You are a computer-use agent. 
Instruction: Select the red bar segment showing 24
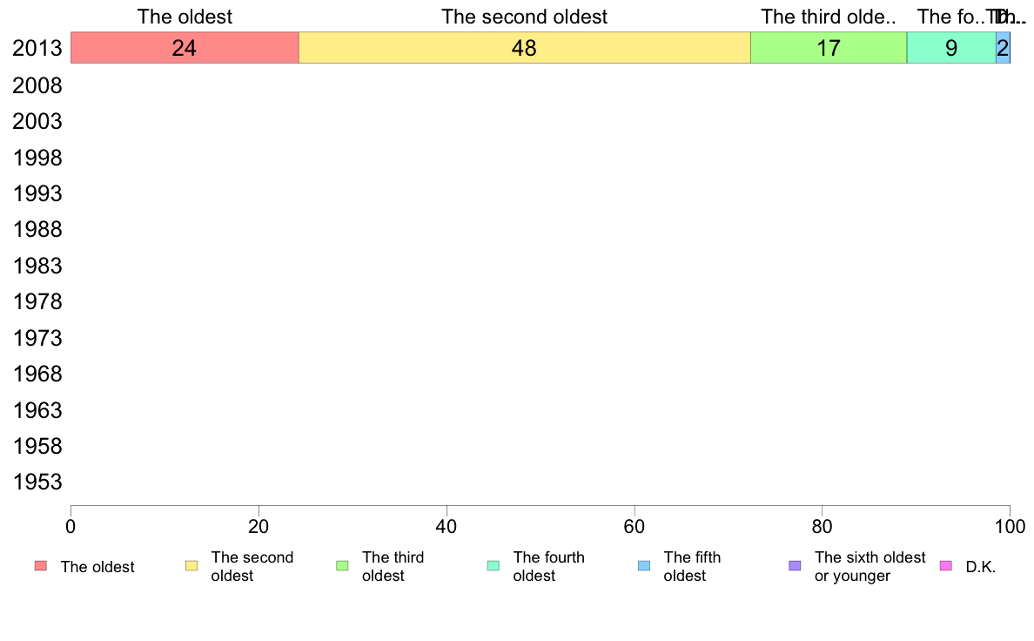point(185,48)
